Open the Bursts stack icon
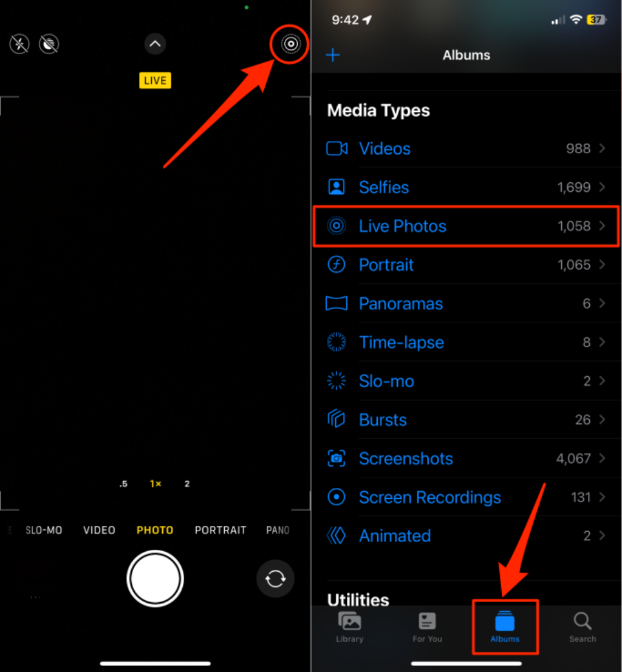 [x=337, y=419]
